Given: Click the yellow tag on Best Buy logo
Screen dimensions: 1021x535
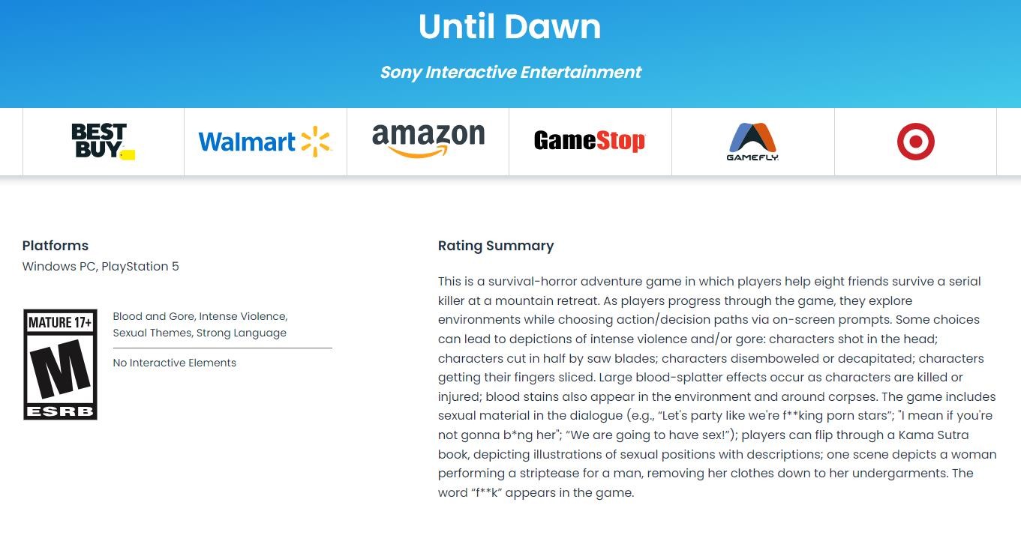Looking at the screenshot, I should 128,155.
